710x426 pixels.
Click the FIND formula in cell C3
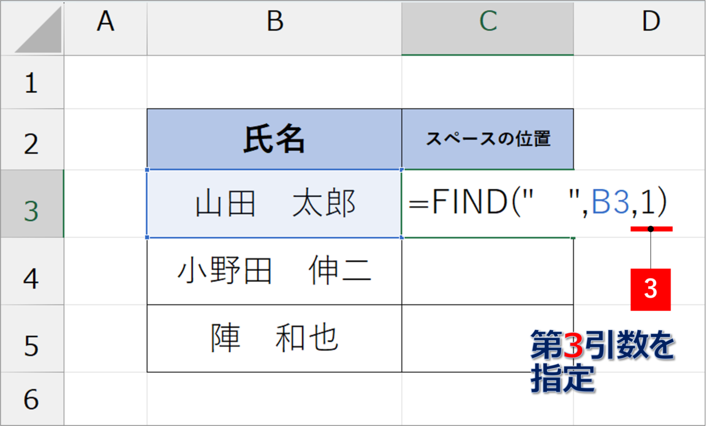pyautogui.click(x=538, y=203)
